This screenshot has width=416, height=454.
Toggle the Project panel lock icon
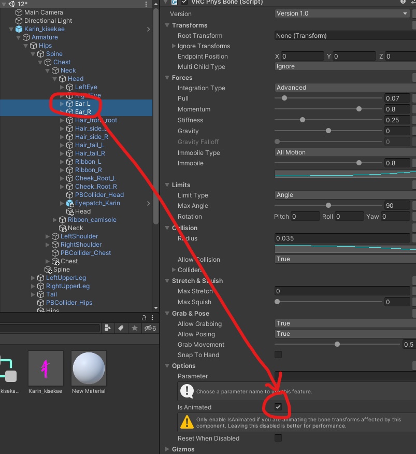click(144, 318)
